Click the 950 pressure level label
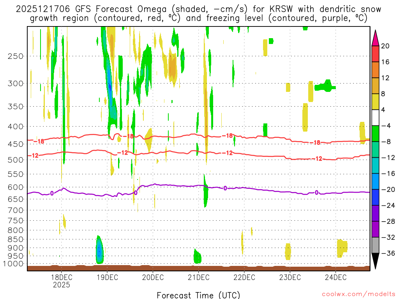Screen dimensions: 399x299 (16, 256)
